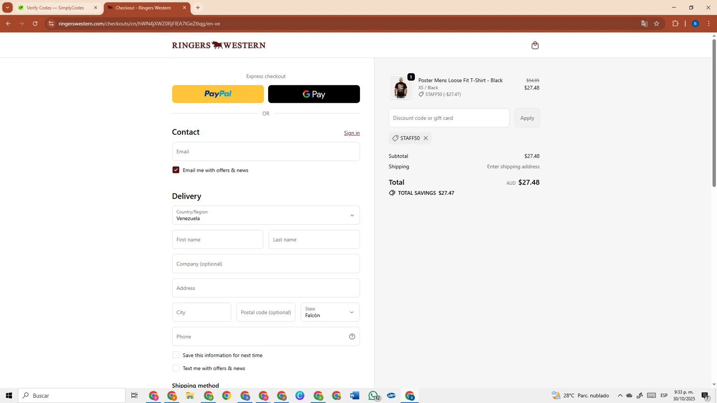This screenshot has width=717, height=403.
Task: Open Microsoft Word from the taskbar
Action: (355, 395)
